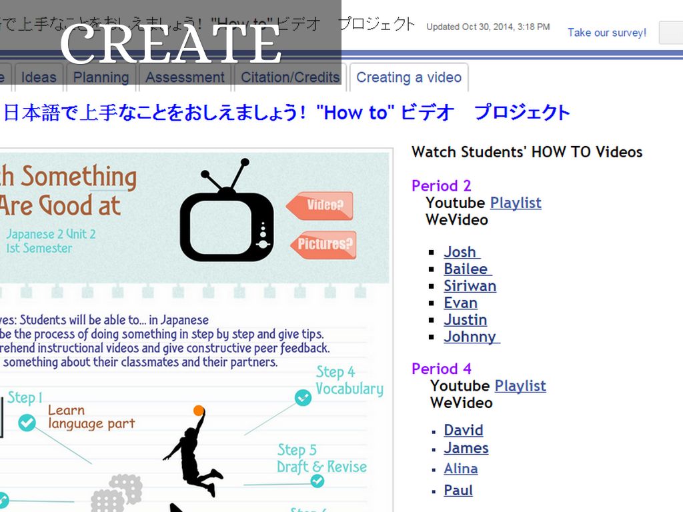Click the Pictures? tag label
683x512 pixels.
coord(324,245)
